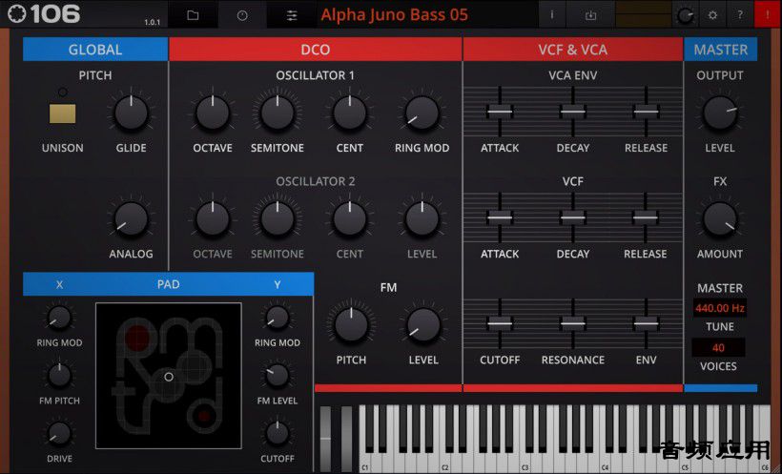Click the save preset download icon
Viewport: 782px width, 474px height.
click(x=590, y=15)
